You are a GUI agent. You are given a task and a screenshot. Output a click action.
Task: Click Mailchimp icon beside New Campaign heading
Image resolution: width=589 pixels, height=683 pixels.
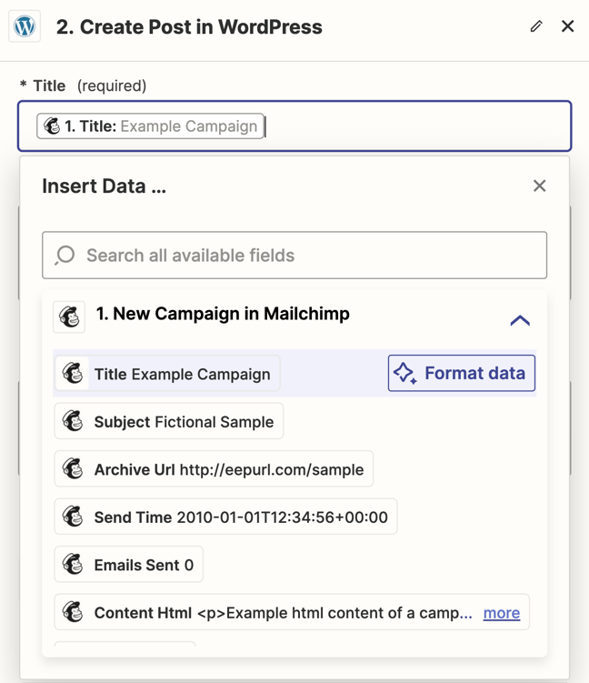click(69, 316)
